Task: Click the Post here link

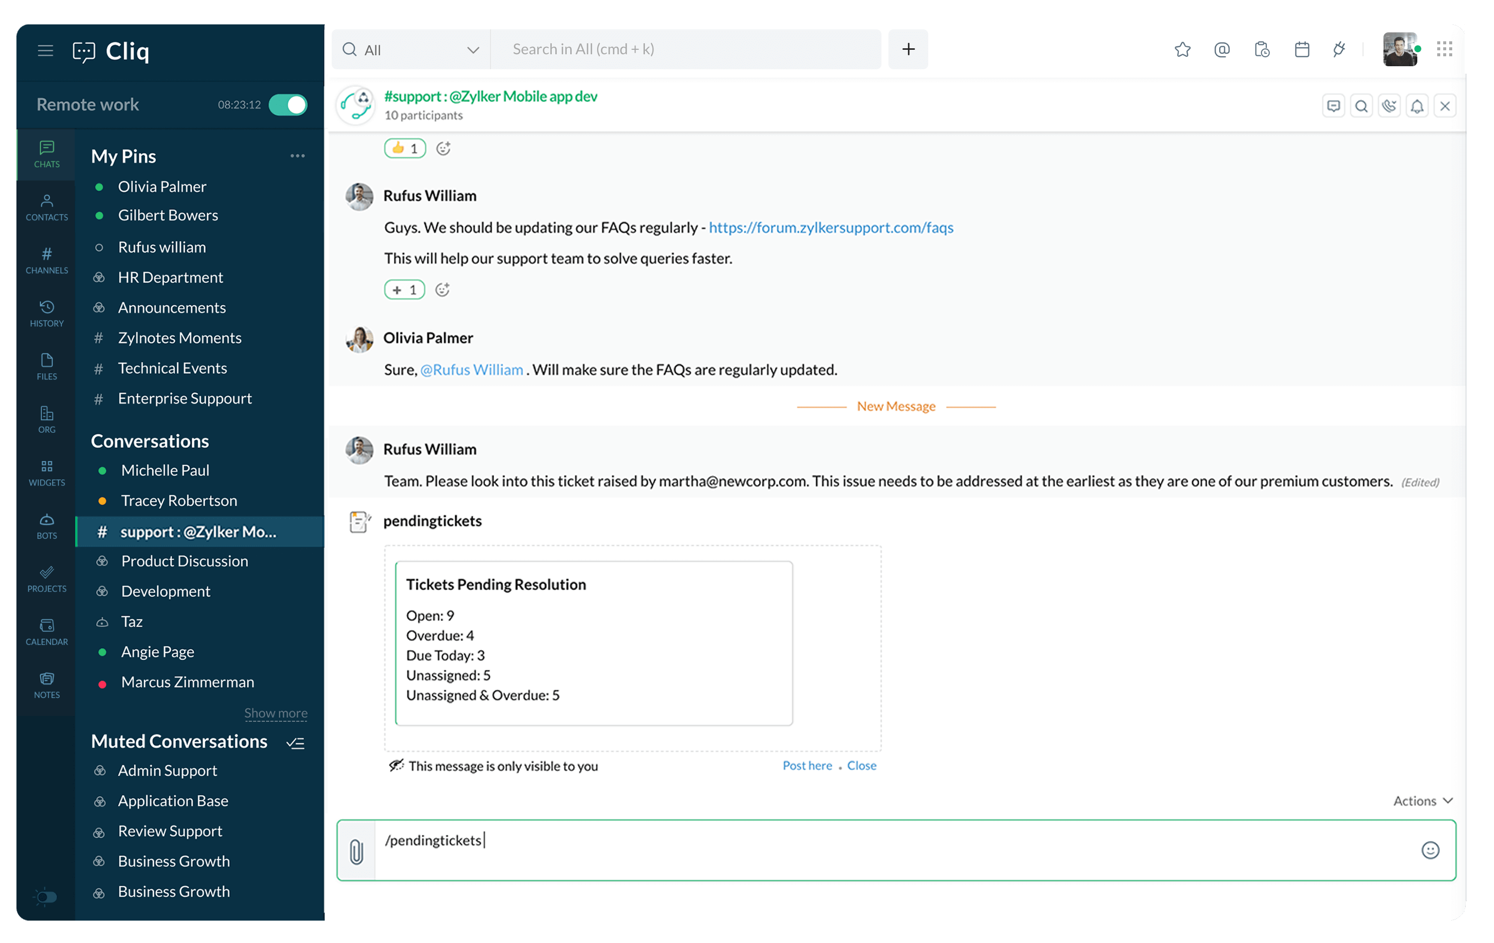Action: [x=807, y=766]
